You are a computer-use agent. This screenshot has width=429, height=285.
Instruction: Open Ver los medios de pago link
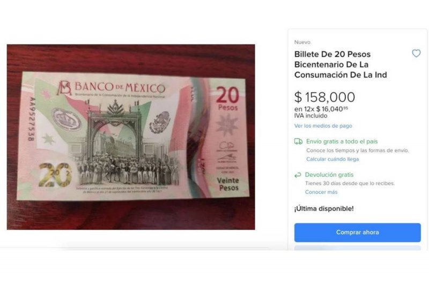point(323,126)
